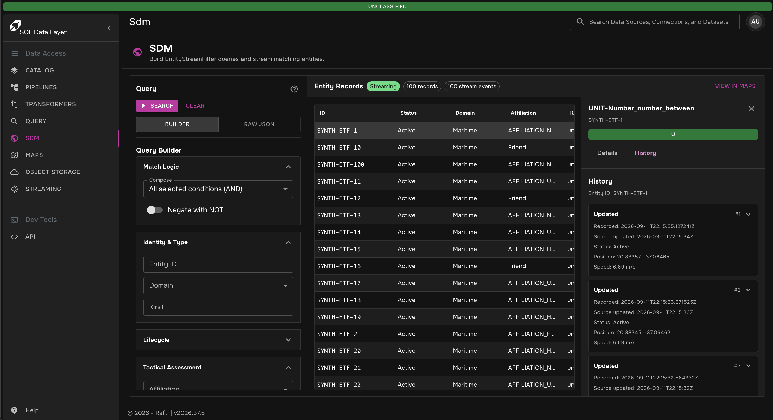Switch to the RAW JSON tab
The image size is (773, 420).
point(259,124)
